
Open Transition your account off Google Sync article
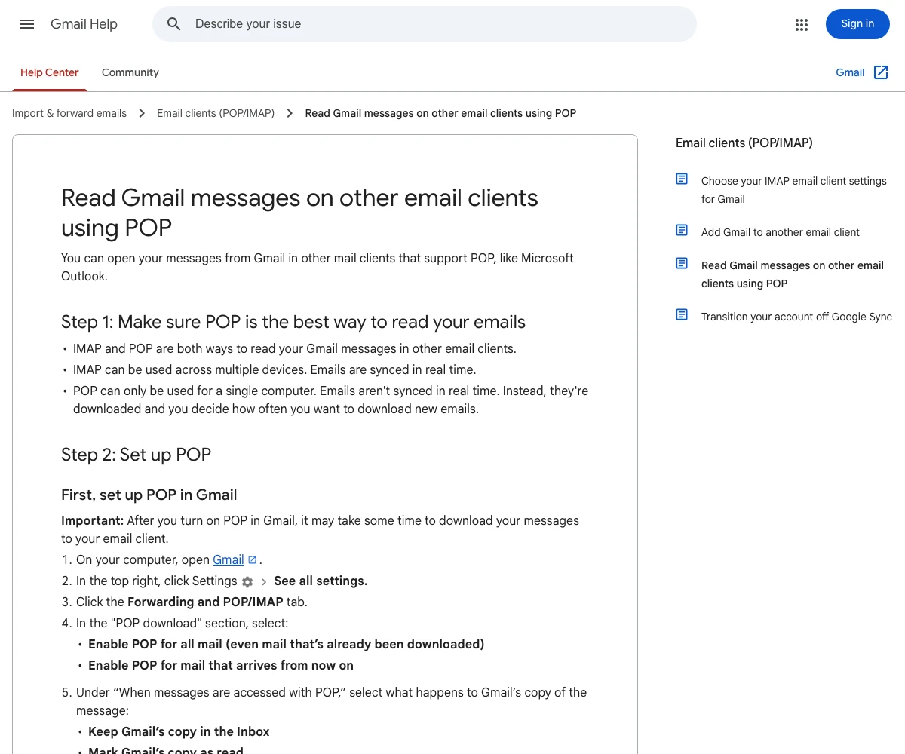[x=796, y=317]
